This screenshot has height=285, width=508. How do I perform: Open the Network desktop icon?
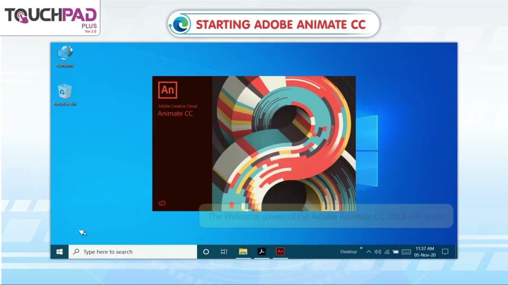coord(65,57)
